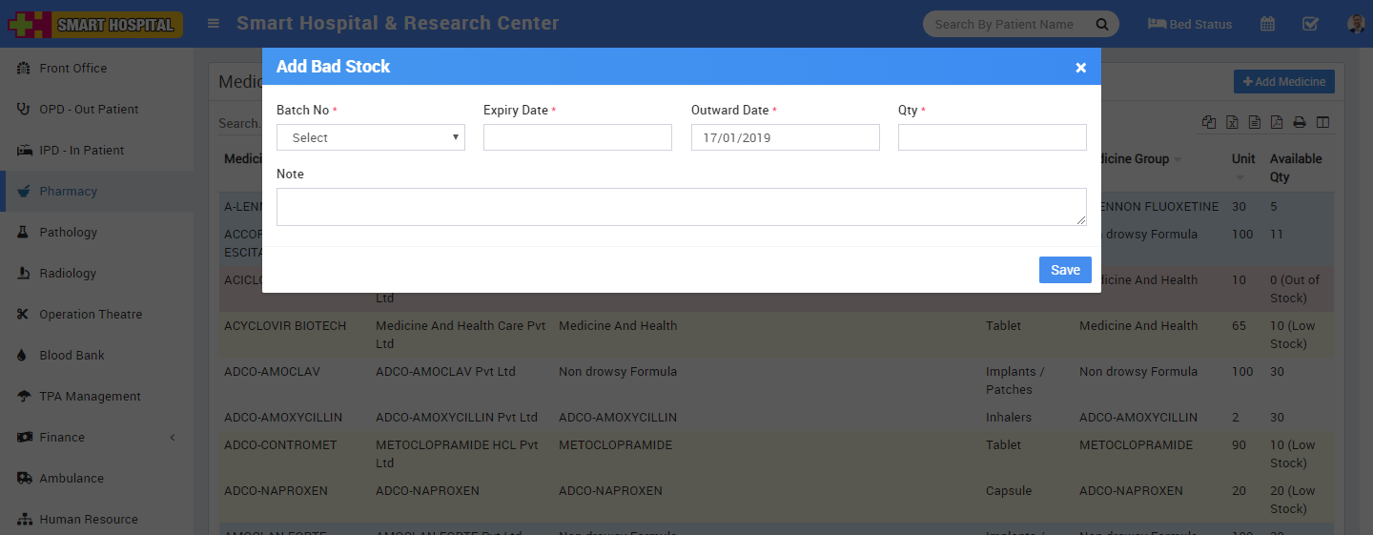Export table using PDF icon
Image resolution: width=1373 pixels, height=535 pixels.
pyautogui.click(x=1277, y=122)
